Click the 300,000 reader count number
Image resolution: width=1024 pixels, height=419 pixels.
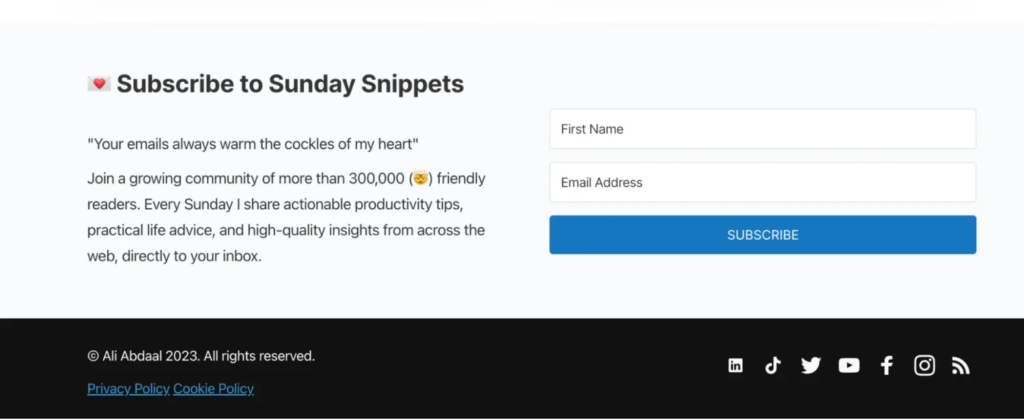click(377, 179)
